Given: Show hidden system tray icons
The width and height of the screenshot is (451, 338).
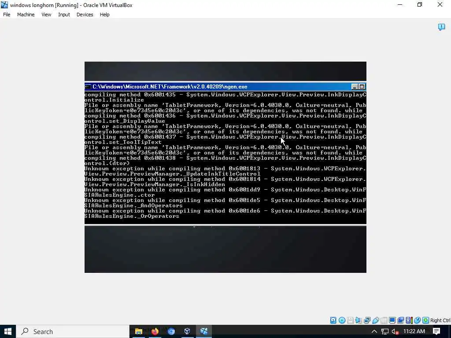Looking at the screenshot, I should coord(374,331).
